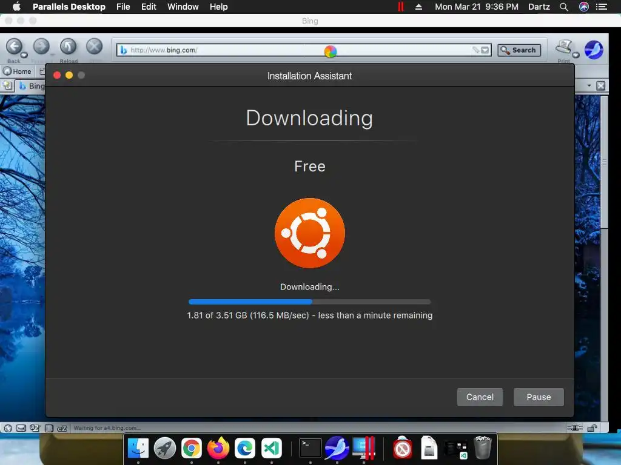Click Dartz user name in menu bar
This screenshot has width=621, height=465.
pyautogui.click(x=539, y=7)
